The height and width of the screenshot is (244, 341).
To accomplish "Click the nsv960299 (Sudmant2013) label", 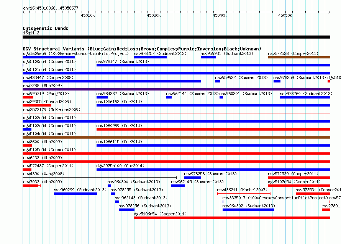I will (x=80, y=190).
